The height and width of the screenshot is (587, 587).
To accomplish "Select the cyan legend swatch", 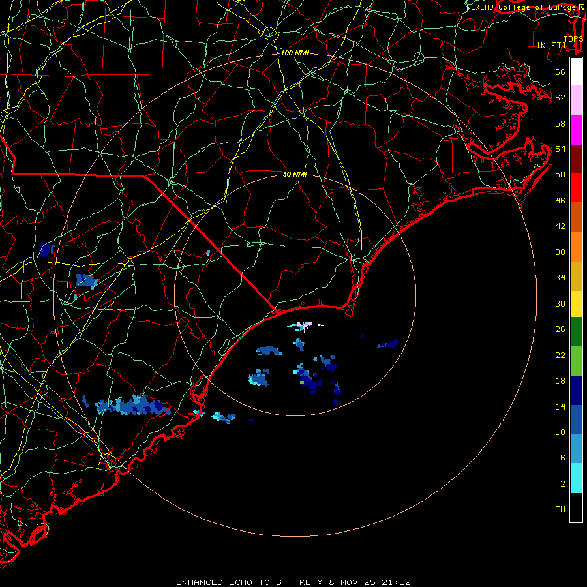I will pyautogui.click(x=576, y=478).
